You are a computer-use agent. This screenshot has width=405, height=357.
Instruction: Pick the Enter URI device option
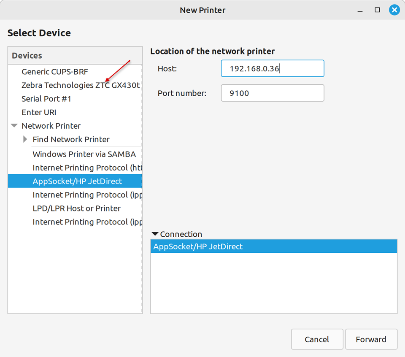coord(39,112)
